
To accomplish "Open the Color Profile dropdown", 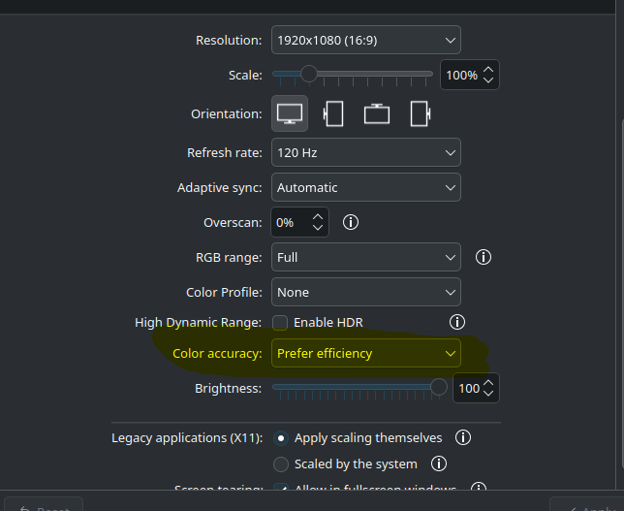I will coord(365,292).
